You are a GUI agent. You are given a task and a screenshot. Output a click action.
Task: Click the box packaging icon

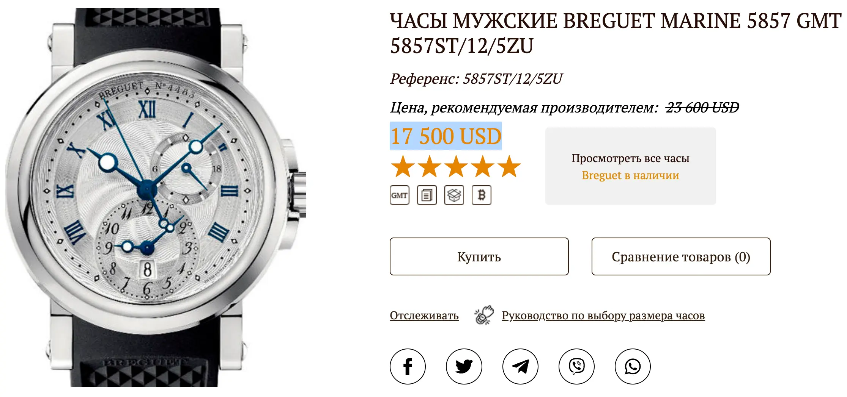point(454,195)
